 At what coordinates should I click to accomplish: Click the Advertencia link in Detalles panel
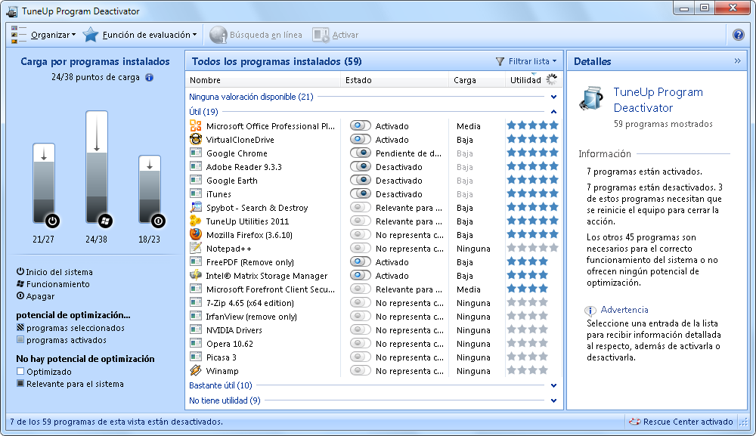pyautogui.click(x=624, y=310)
